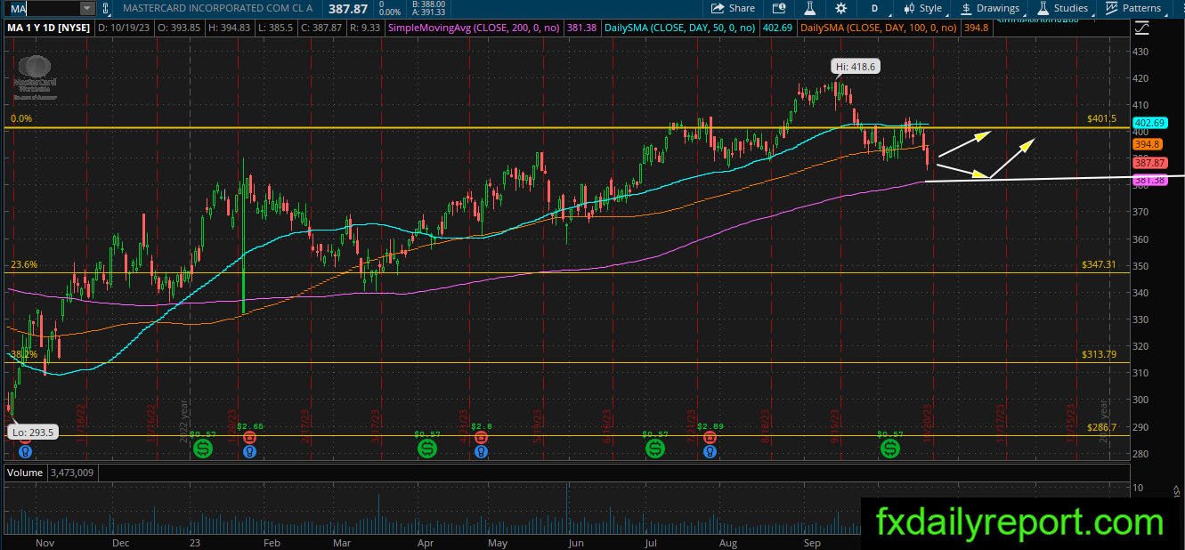The width and height of the screenshot is (1185, 550).
Task: Expand the symbol dropdown arrow next to MA
Action: click(x=86, y=8)
